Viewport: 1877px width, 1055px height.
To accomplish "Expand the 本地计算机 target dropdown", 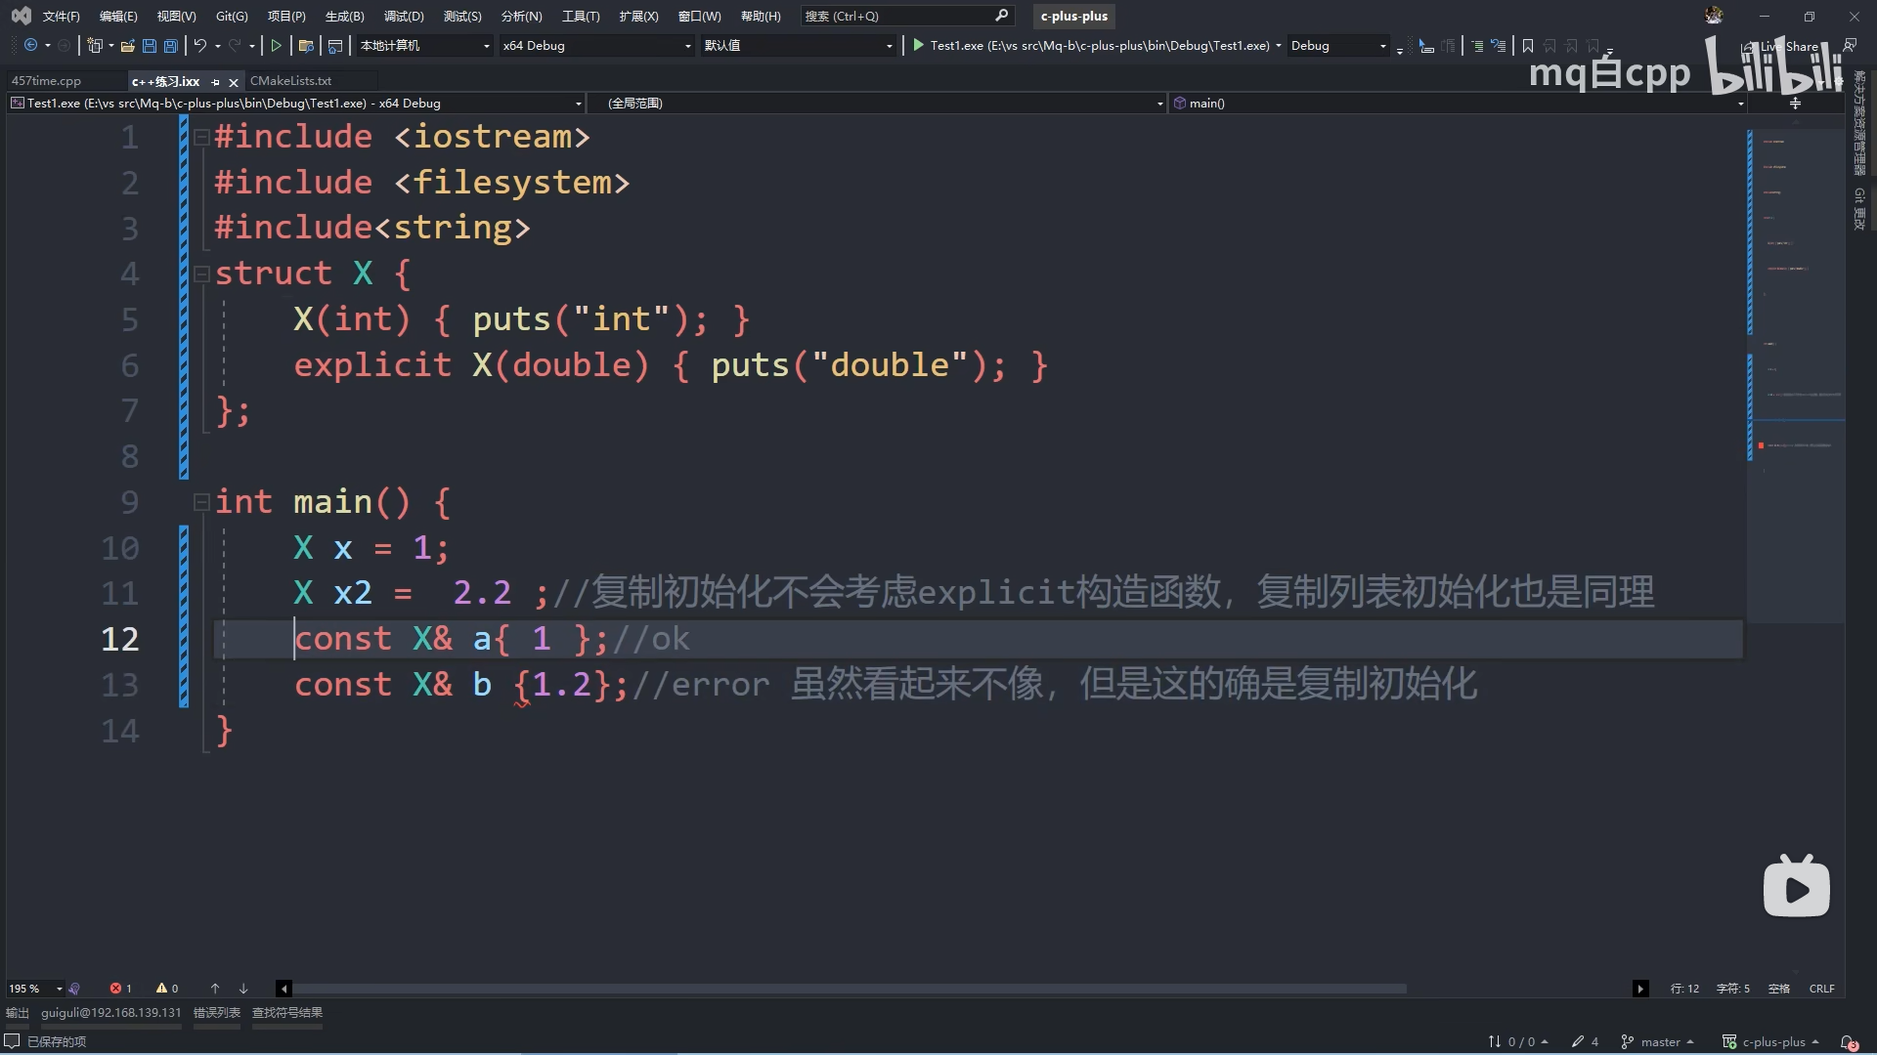I will (x=486, y=46).
